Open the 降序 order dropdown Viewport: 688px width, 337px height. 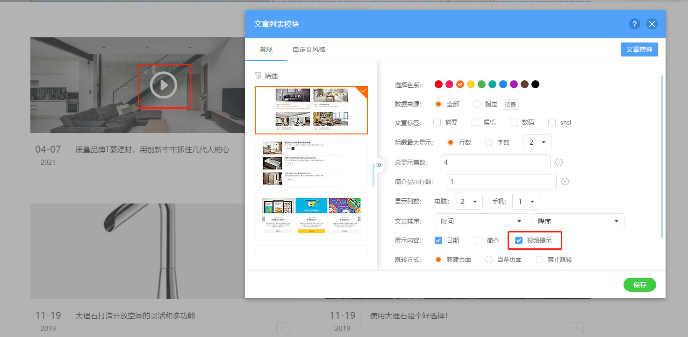(578, 221)
